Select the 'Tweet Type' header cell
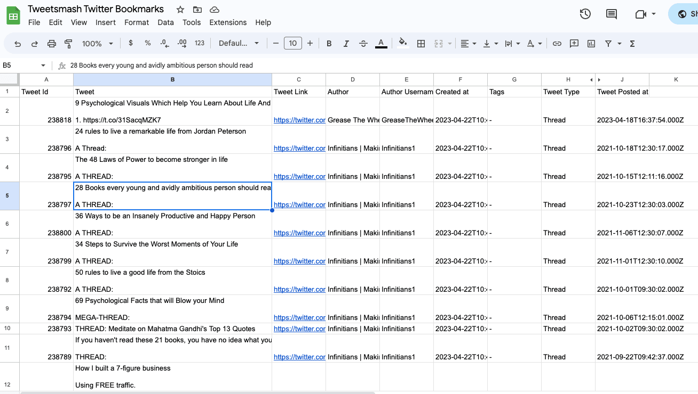This screenshot has height=394, width=698. click(568, 92)
